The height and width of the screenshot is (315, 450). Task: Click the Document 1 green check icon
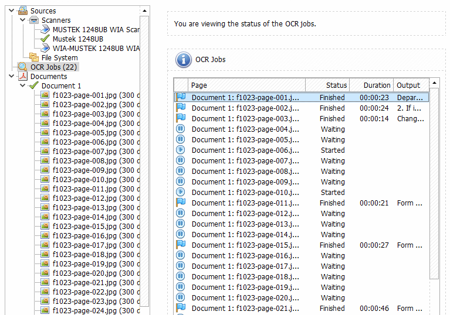(x=34, y=85)
